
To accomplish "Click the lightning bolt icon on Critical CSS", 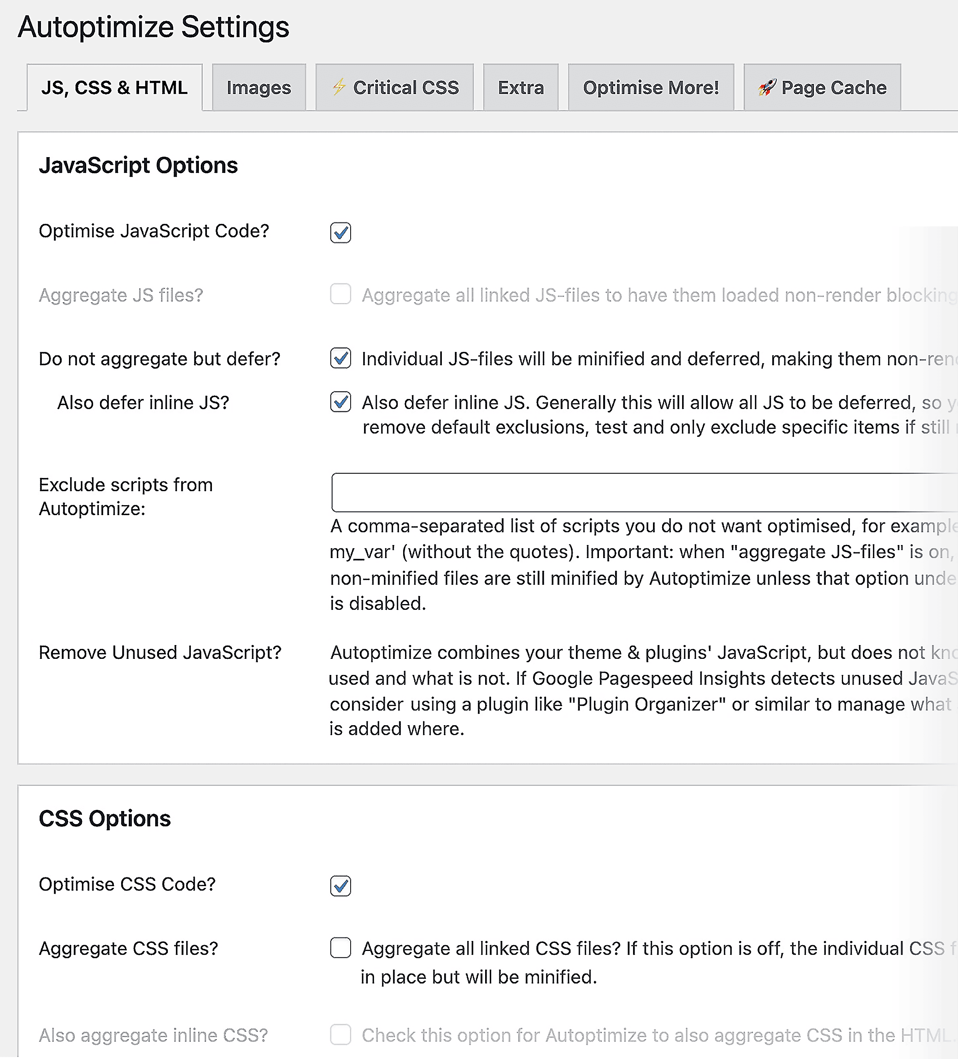I will [339, 87].
